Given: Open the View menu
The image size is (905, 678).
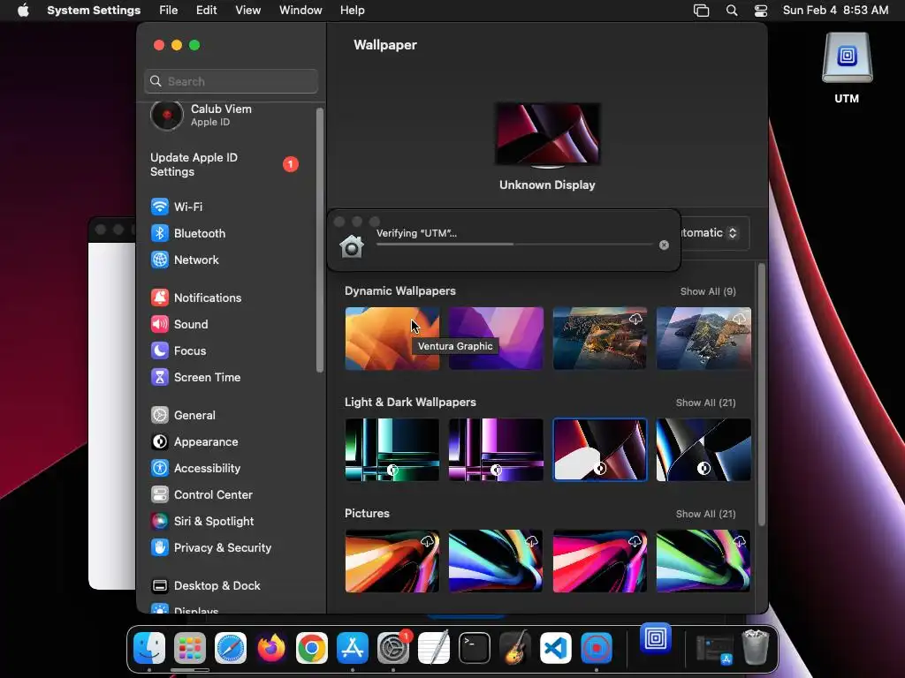Looking at the screenshot, I should tap(247, 11).
